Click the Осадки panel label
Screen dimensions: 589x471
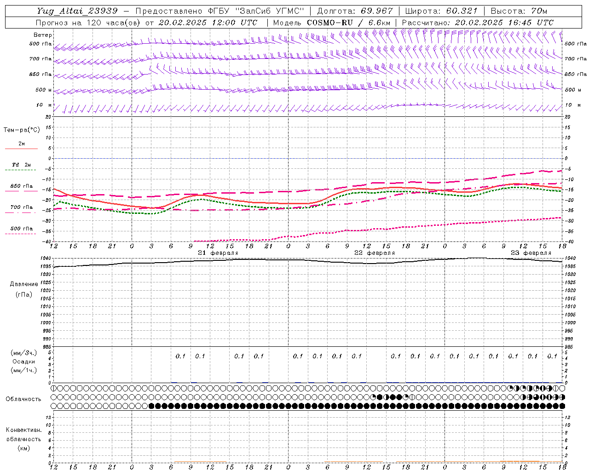[x=24, y=362]
